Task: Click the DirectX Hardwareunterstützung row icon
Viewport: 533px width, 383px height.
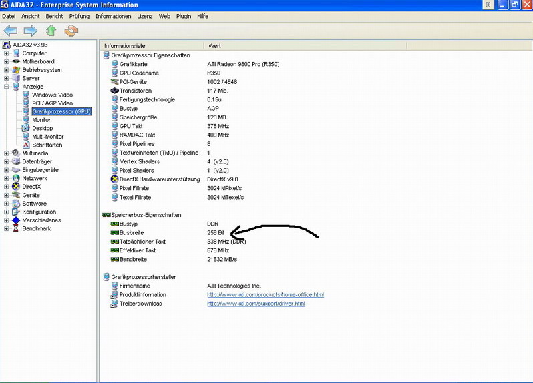Action: (x=115, y=179)
